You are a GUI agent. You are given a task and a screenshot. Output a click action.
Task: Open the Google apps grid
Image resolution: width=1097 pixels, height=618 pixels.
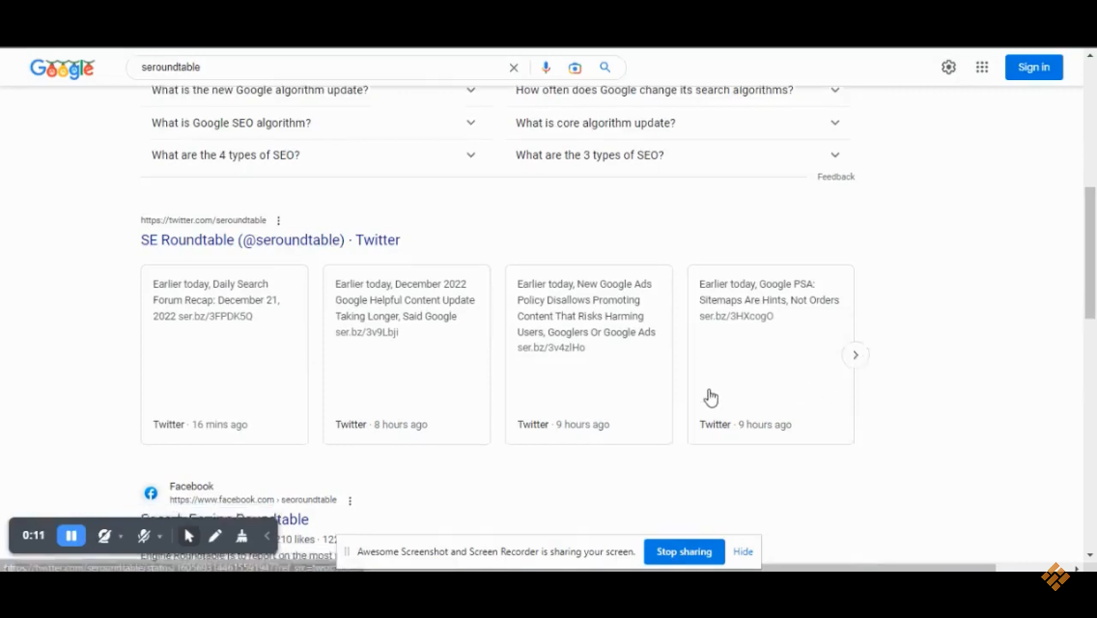point(982,68)
